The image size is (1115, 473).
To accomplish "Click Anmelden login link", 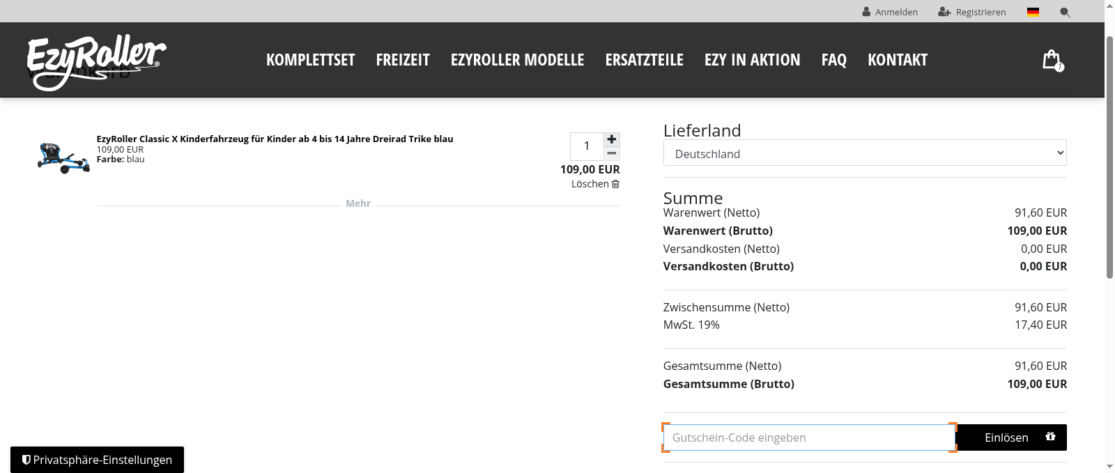I will pos(890,12).
